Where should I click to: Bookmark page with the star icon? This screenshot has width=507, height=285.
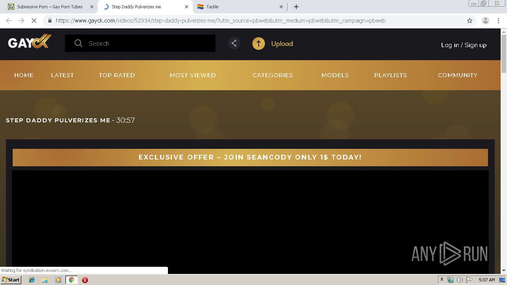point(470,21)
